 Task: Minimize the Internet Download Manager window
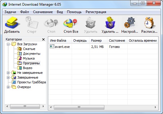(135, 3)
